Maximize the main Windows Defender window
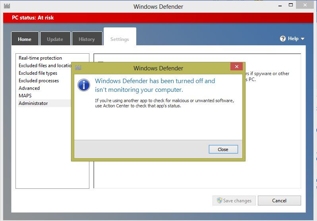317x221 pixels. tap(291, 5)
